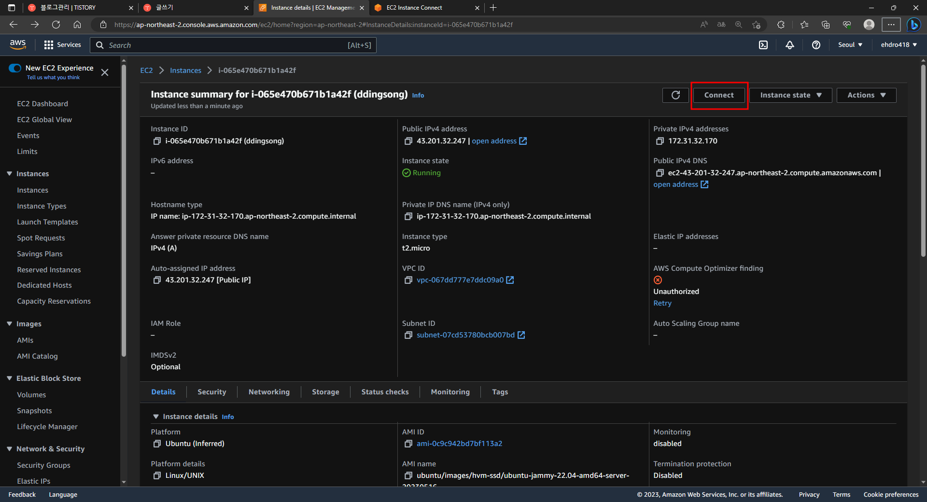Open a new browser tab
Viewport: 927px width, 502px height.
pos(493,8)
